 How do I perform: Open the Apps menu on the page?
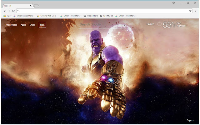click(x=23, y=25)
